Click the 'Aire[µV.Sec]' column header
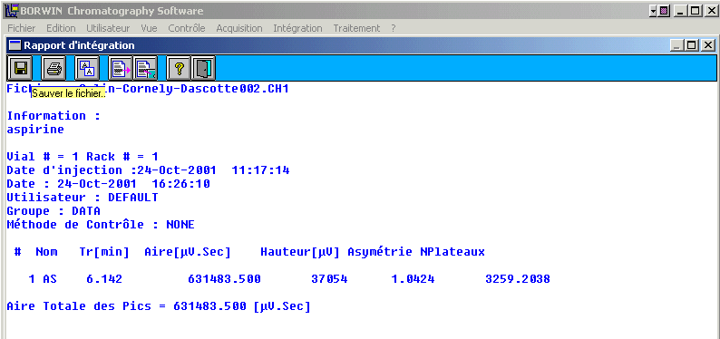Screen dimensions: 720x339 click(x=188, y=252)
